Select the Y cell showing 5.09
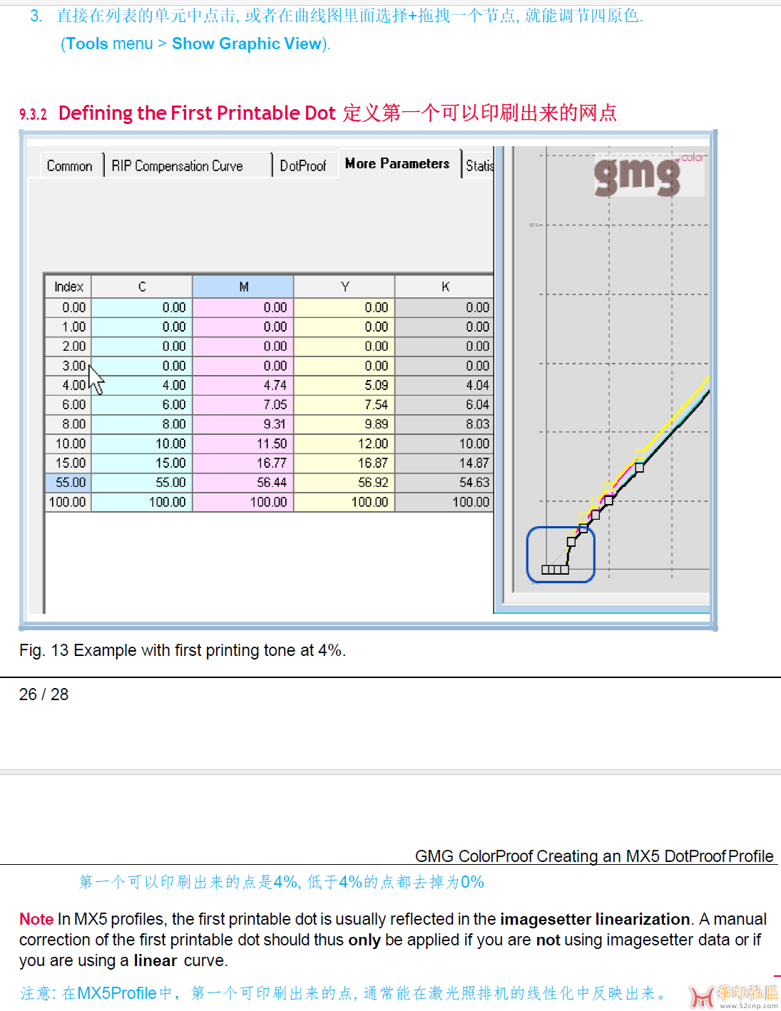This screenshot has height=1011, width=781. pyautogui.click(x=344, y=385)
